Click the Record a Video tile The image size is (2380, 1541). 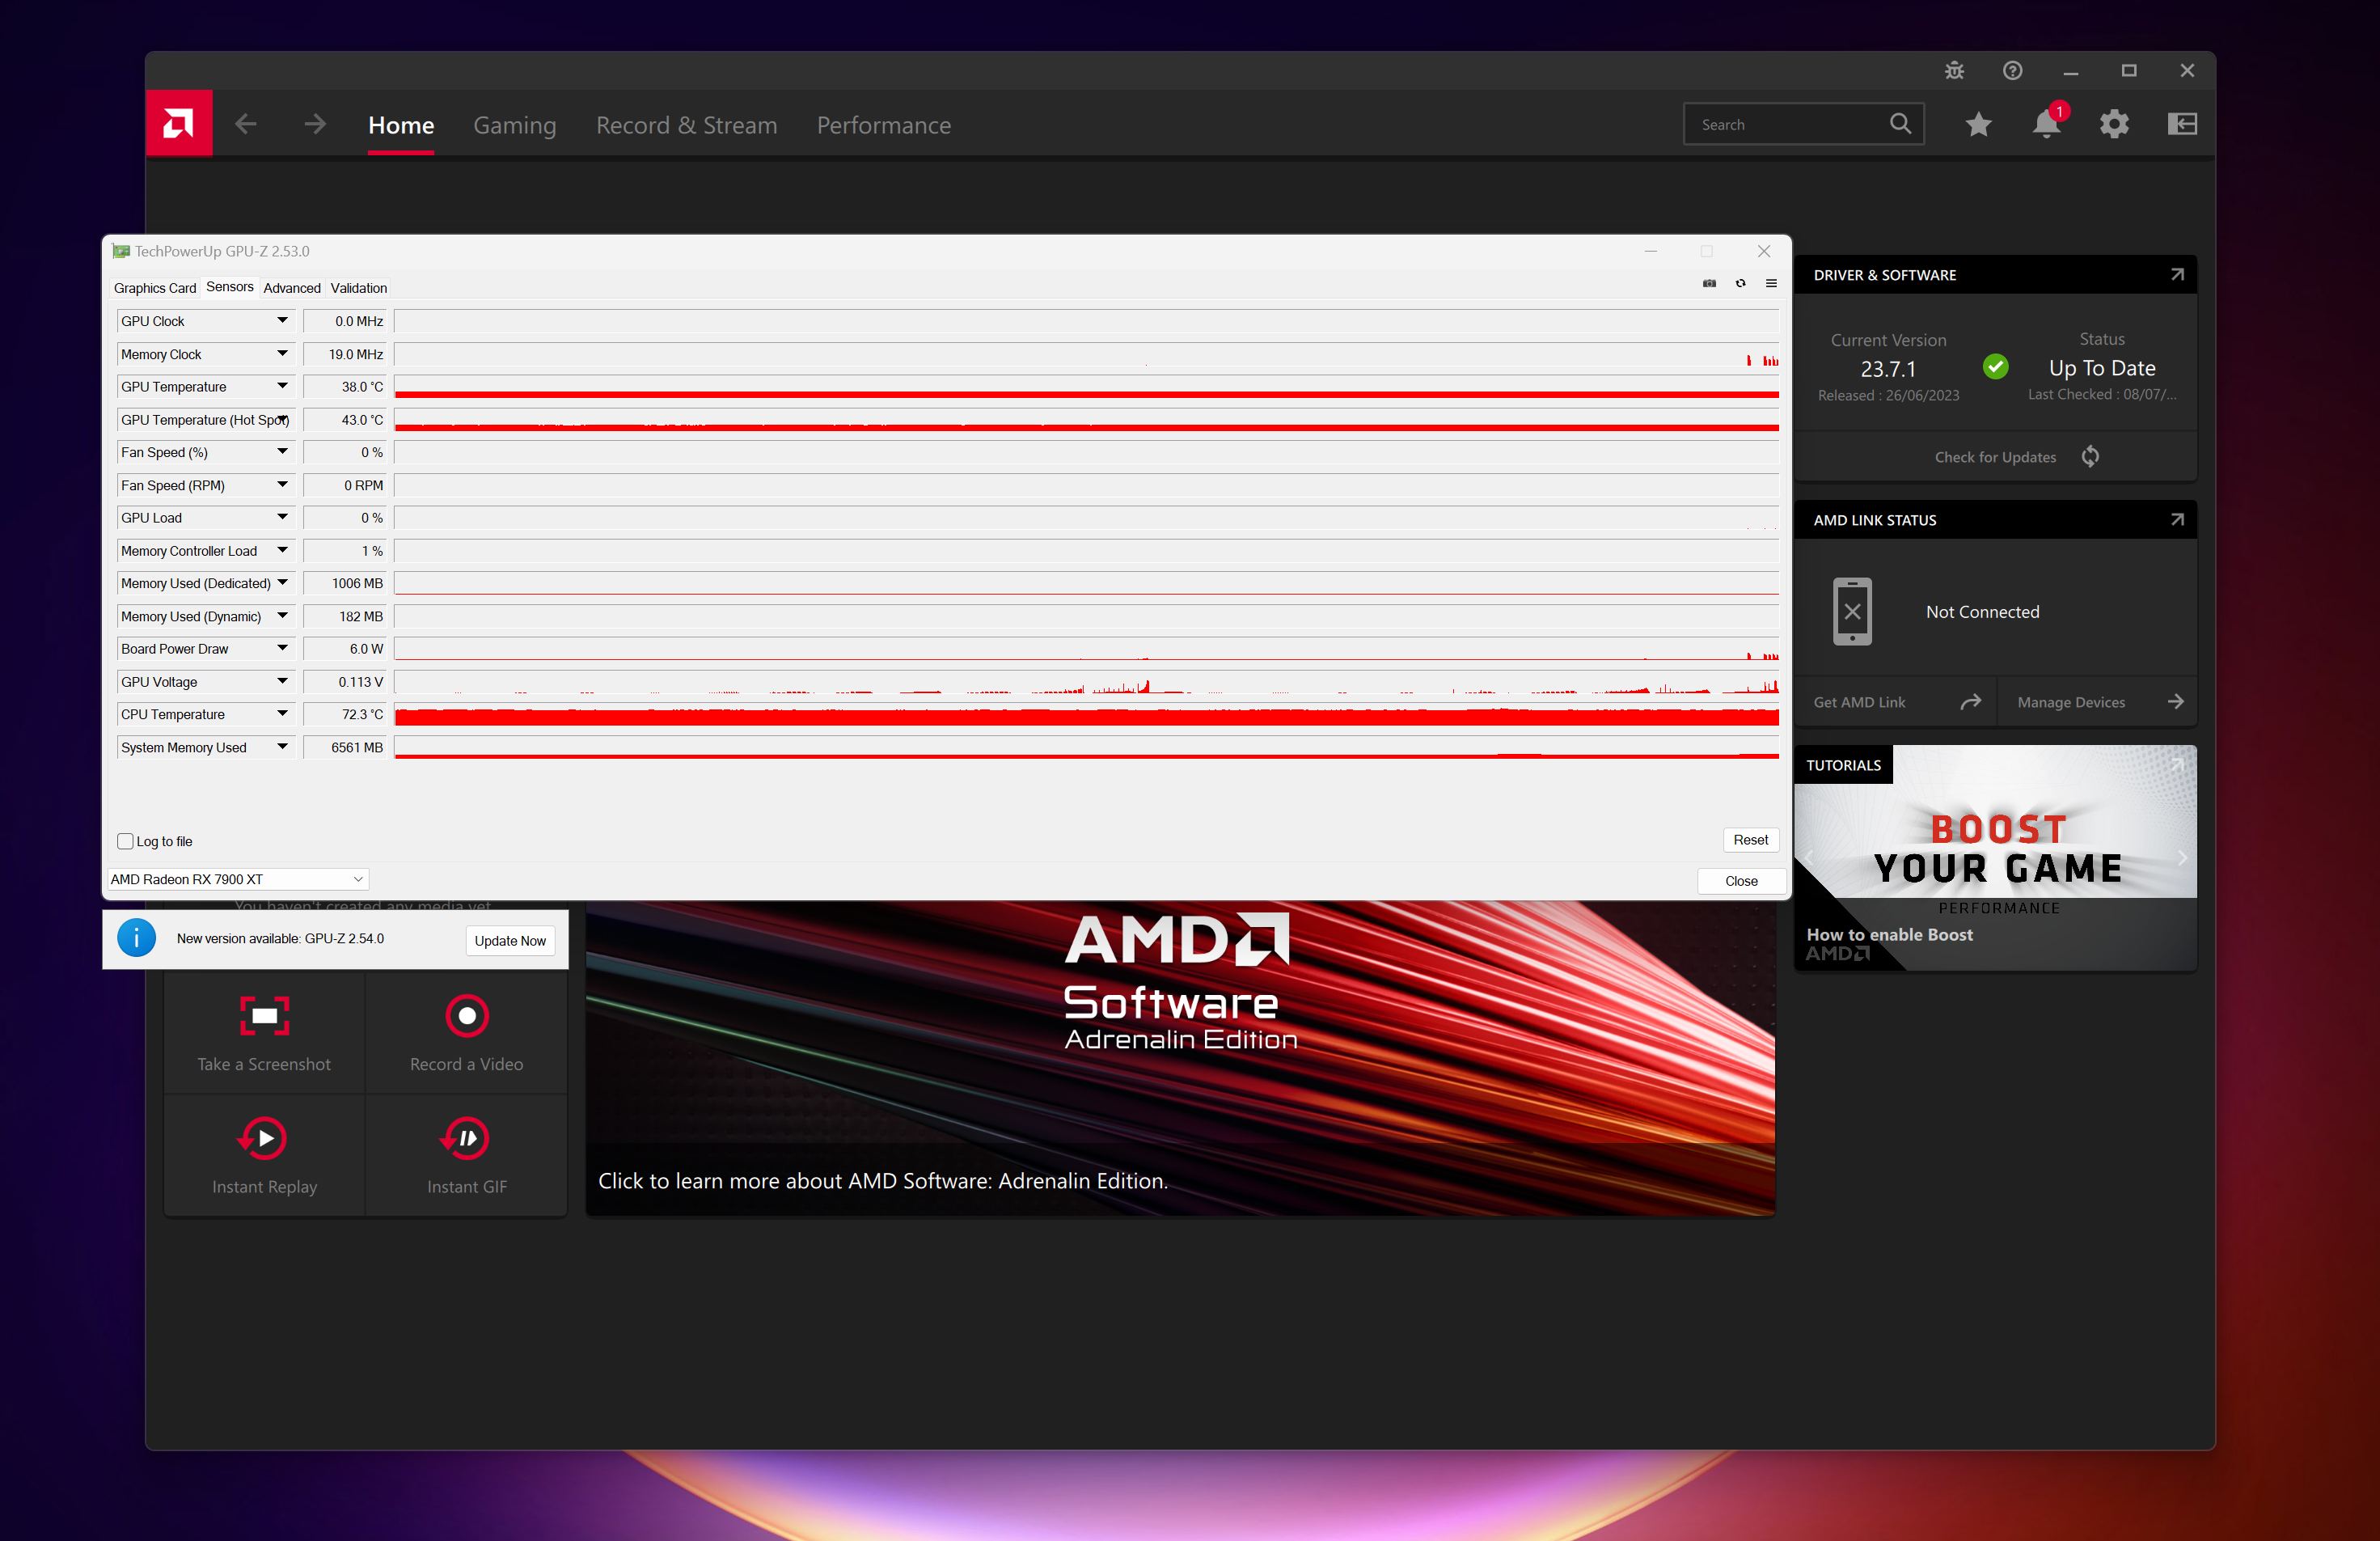[467, 1033]
